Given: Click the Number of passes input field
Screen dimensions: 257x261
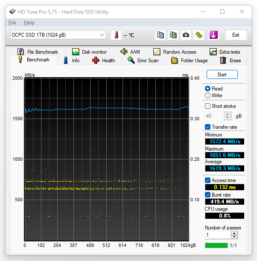Looking at the screenshot, I should coord(218,235).
